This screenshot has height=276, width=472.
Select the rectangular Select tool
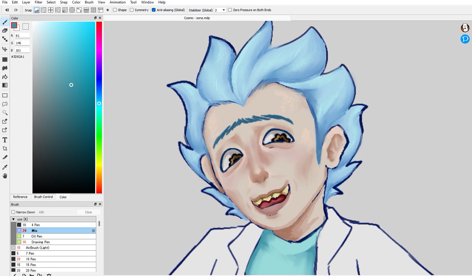click(5, 95)
